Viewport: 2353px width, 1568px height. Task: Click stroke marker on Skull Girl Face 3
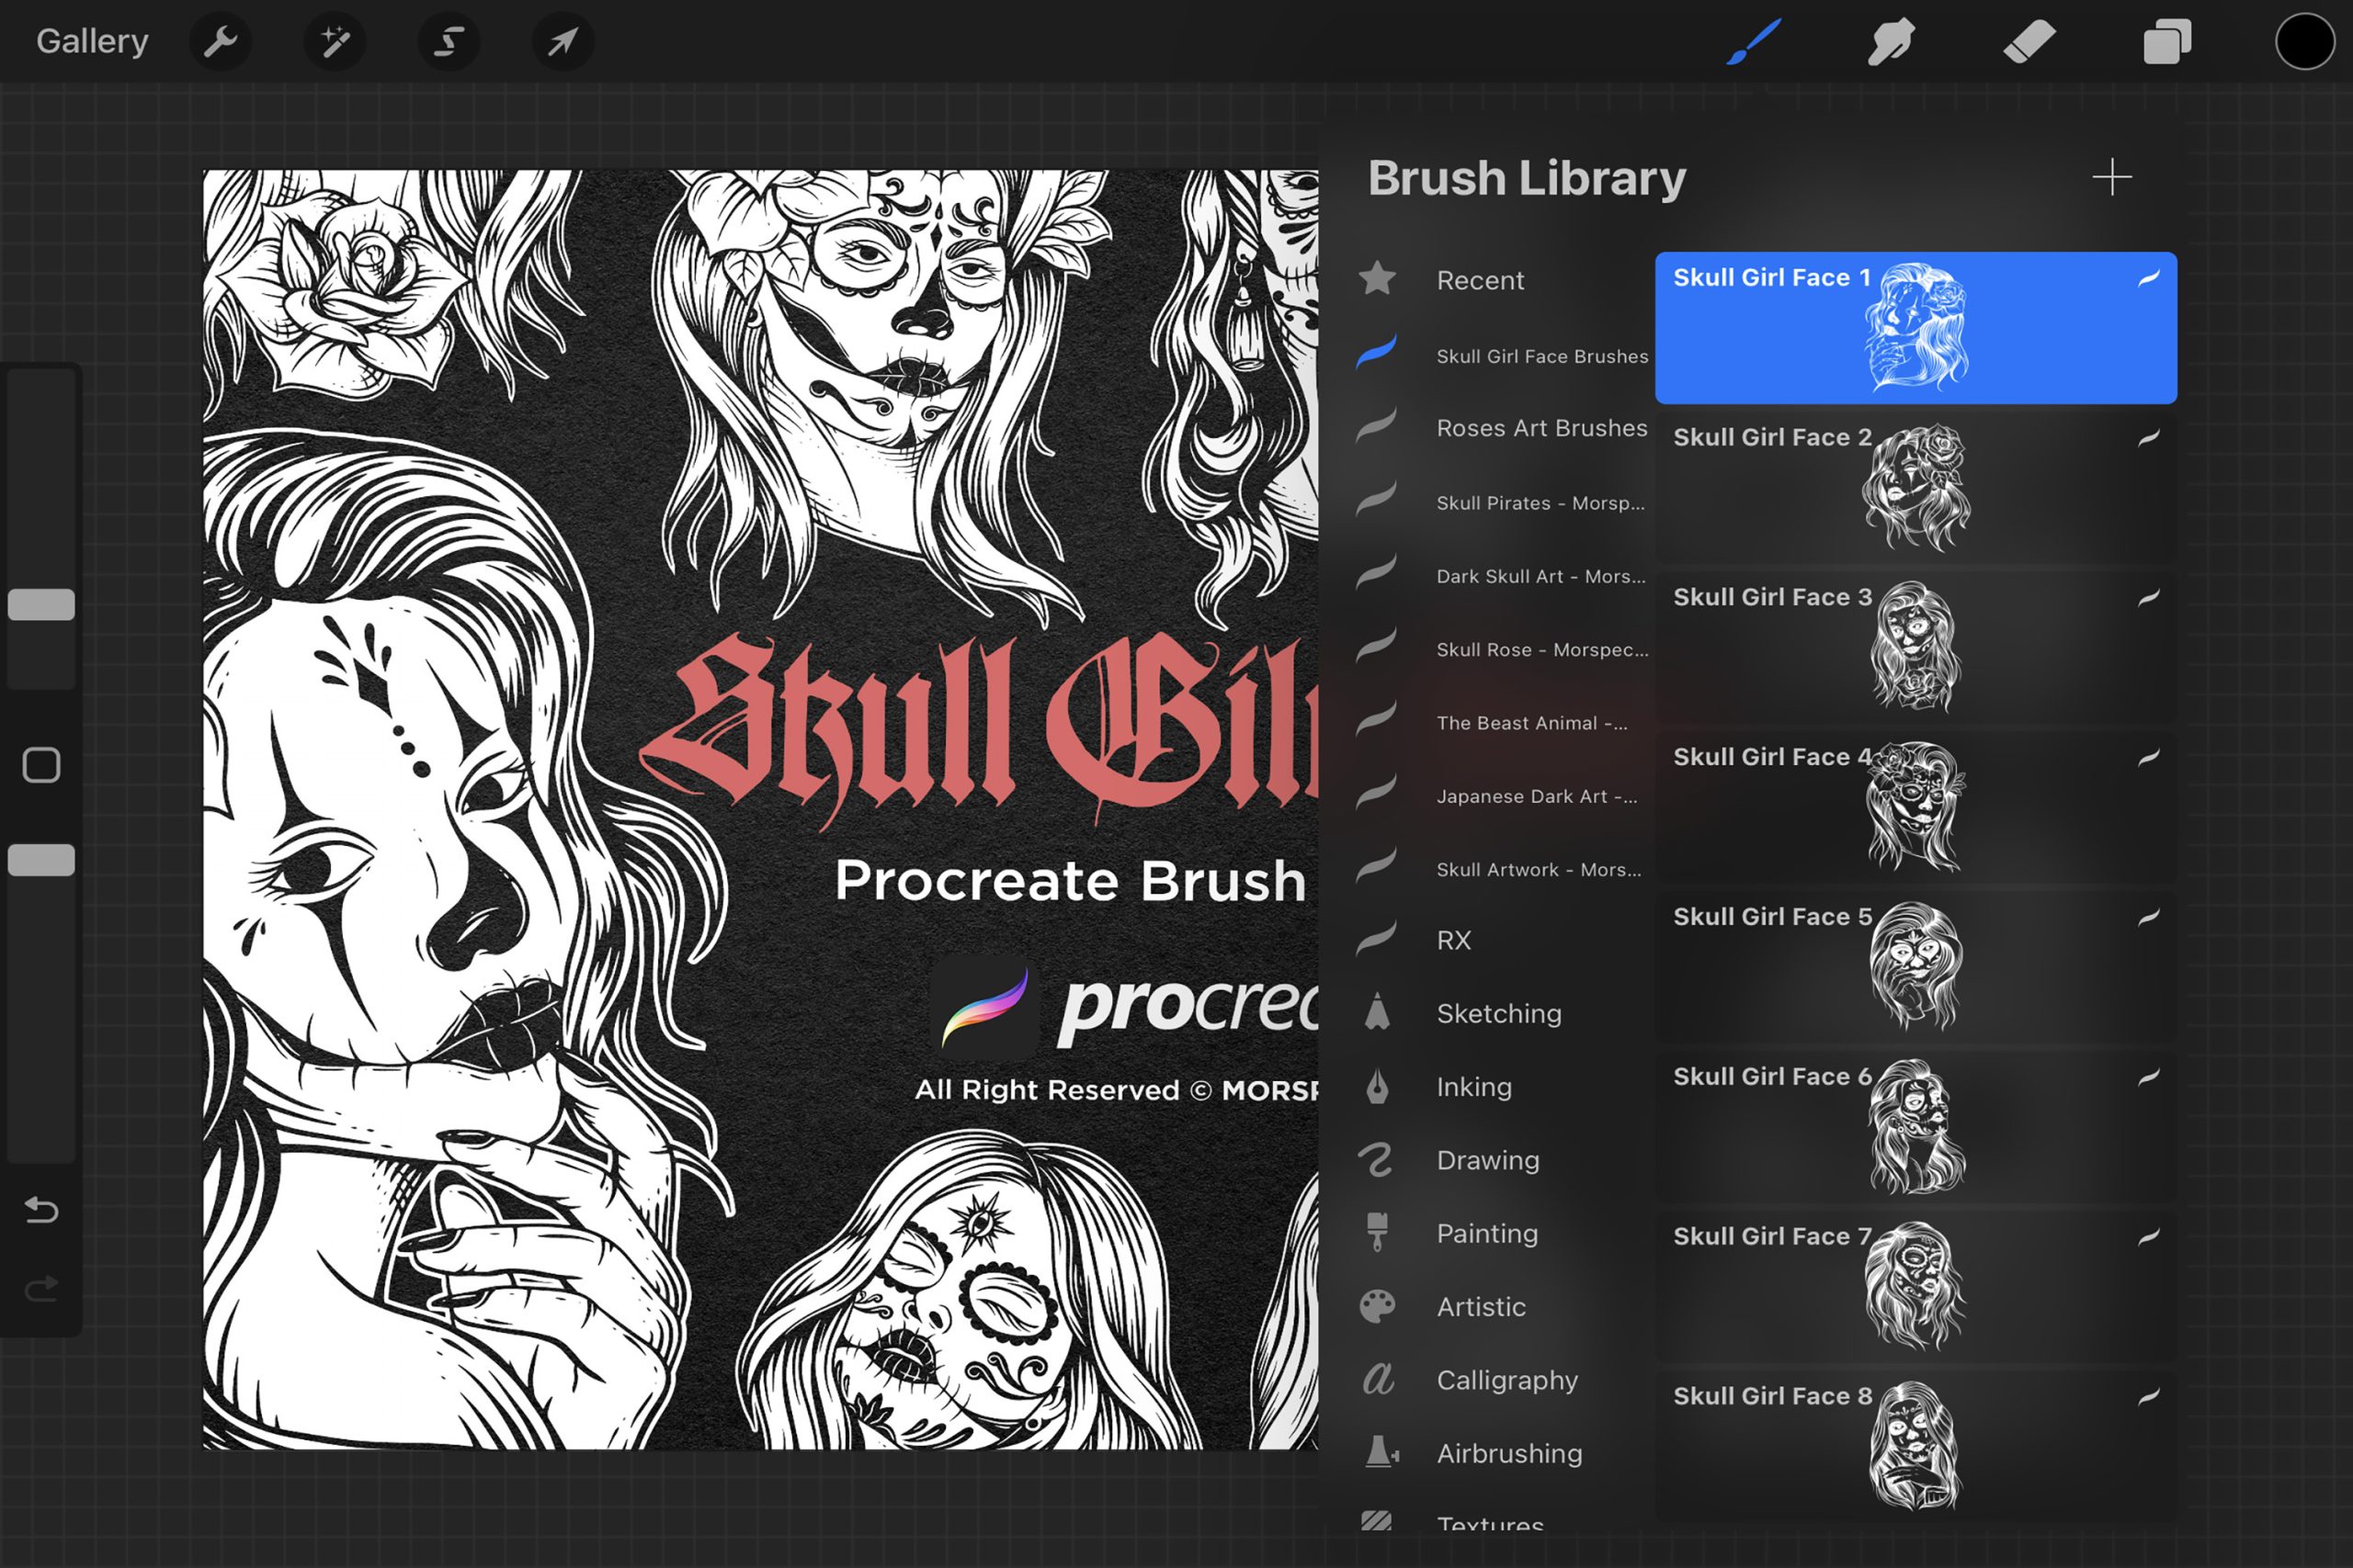[2148, 598]
